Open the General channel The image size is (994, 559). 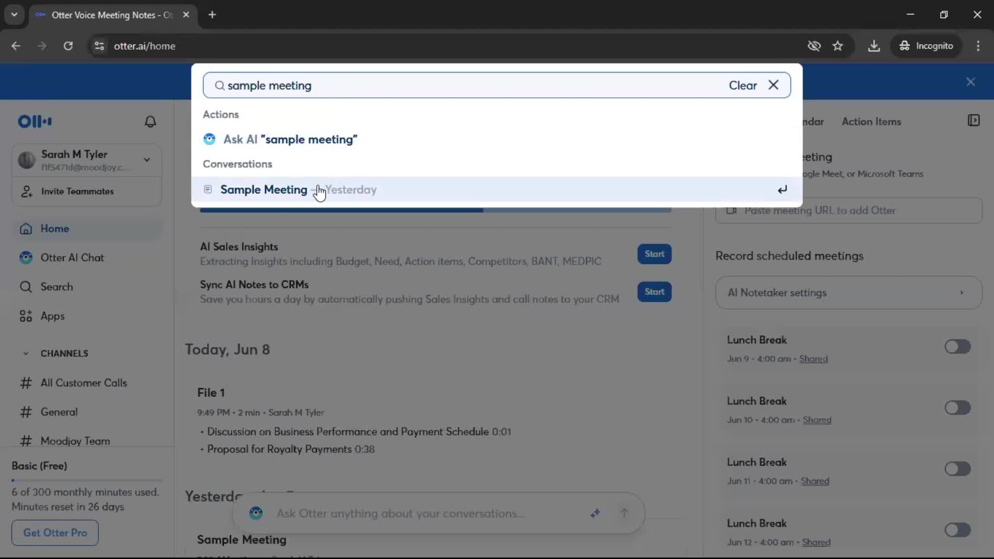87,413
